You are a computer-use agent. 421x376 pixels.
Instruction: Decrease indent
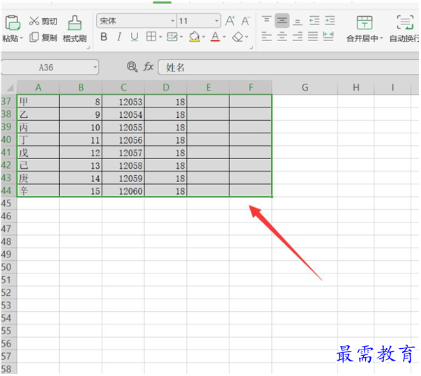[x=314, y=20]
